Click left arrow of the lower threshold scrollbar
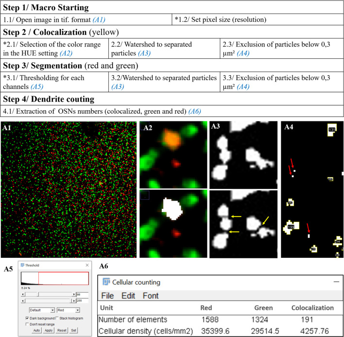Image resolution: width=344 pixels, height=337 pixels. coord(22,301)
